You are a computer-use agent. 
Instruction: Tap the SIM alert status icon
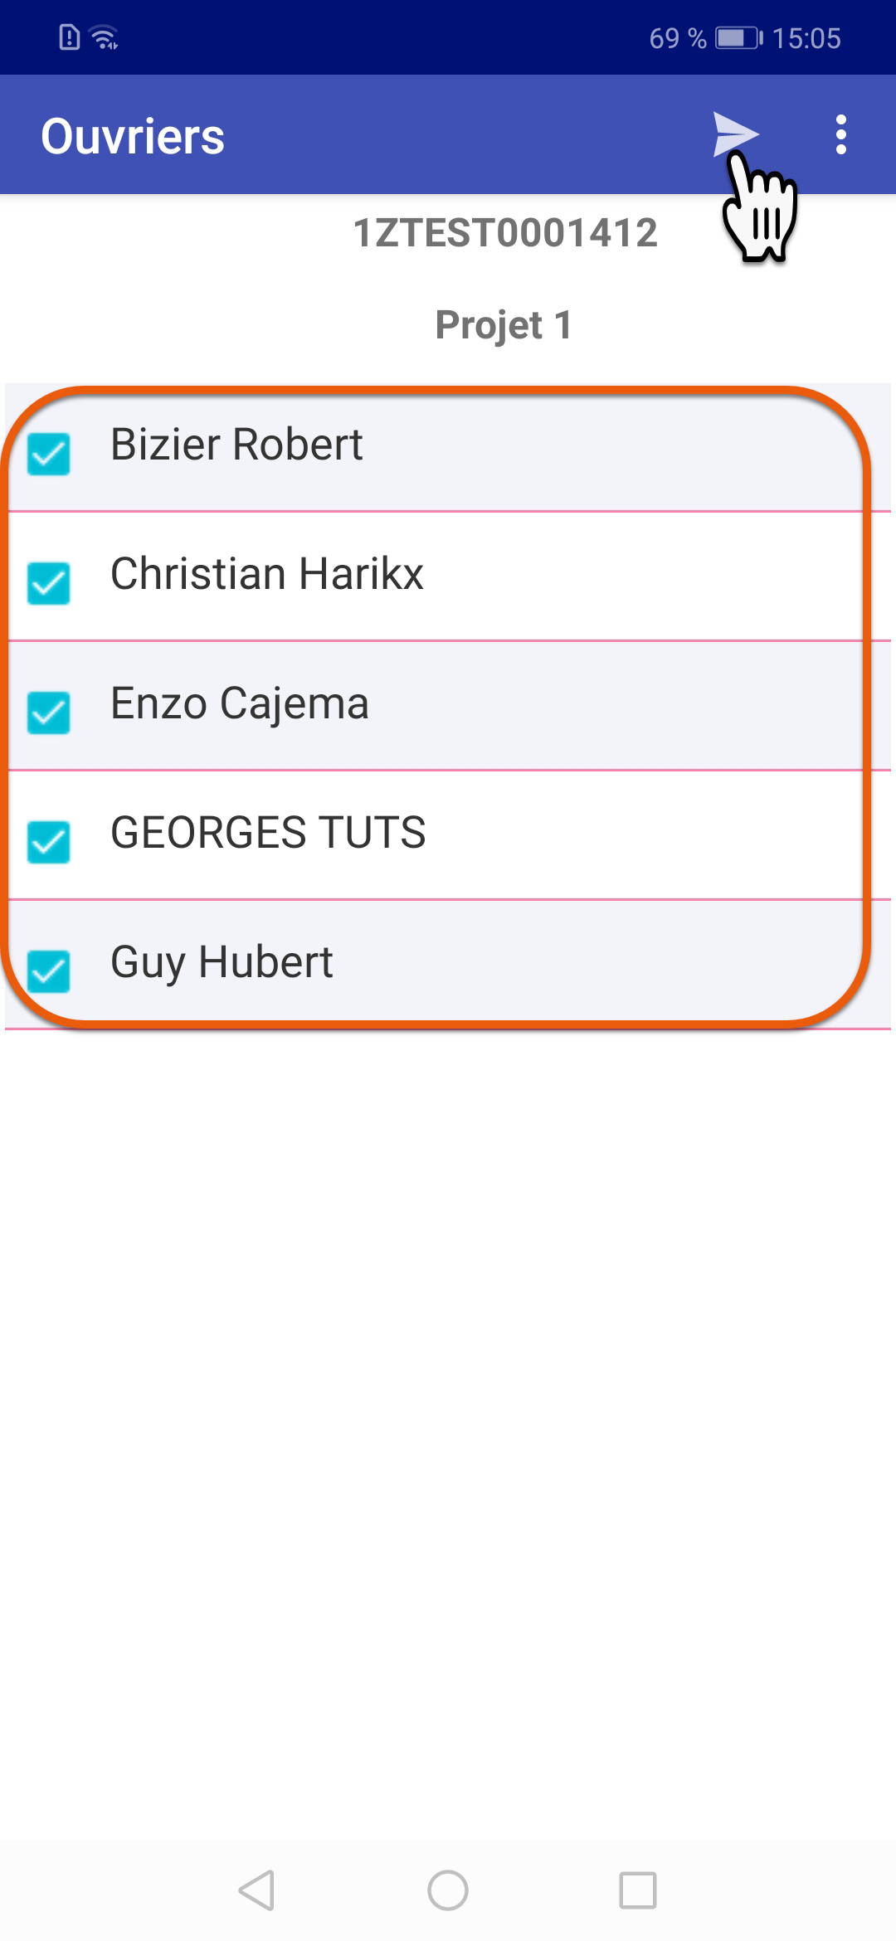click(x=70, y=37)
